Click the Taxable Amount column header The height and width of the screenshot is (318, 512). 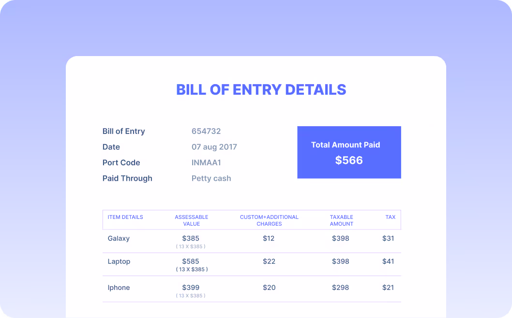click(341, 220)
